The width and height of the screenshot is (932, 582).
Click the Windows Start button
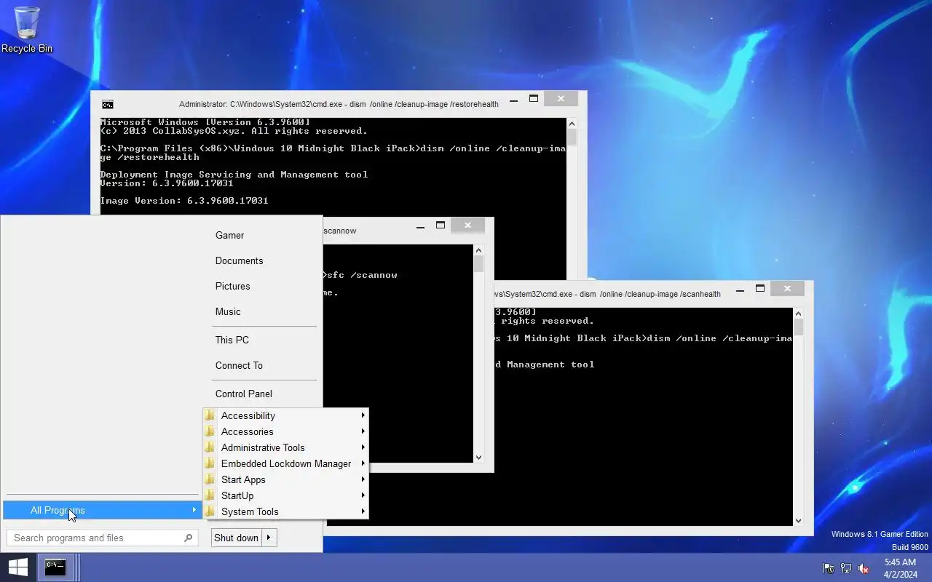click(17, 567)
